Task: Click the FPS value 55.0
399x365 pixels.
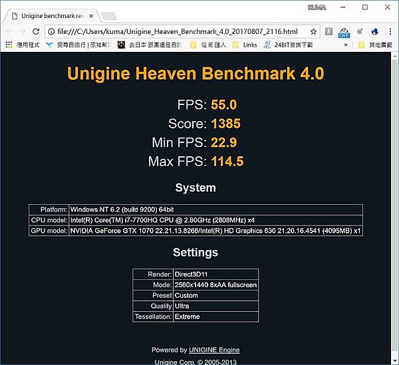Action: point(223,104)
